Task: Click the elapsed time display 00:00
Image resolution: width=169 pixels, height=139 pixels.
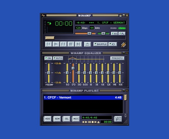Action: (x=64, y=23)
